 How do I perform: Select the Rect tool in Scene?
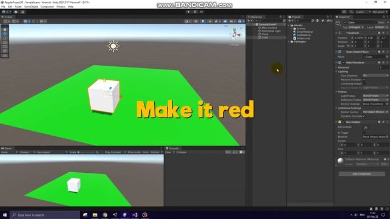point(5,47)
